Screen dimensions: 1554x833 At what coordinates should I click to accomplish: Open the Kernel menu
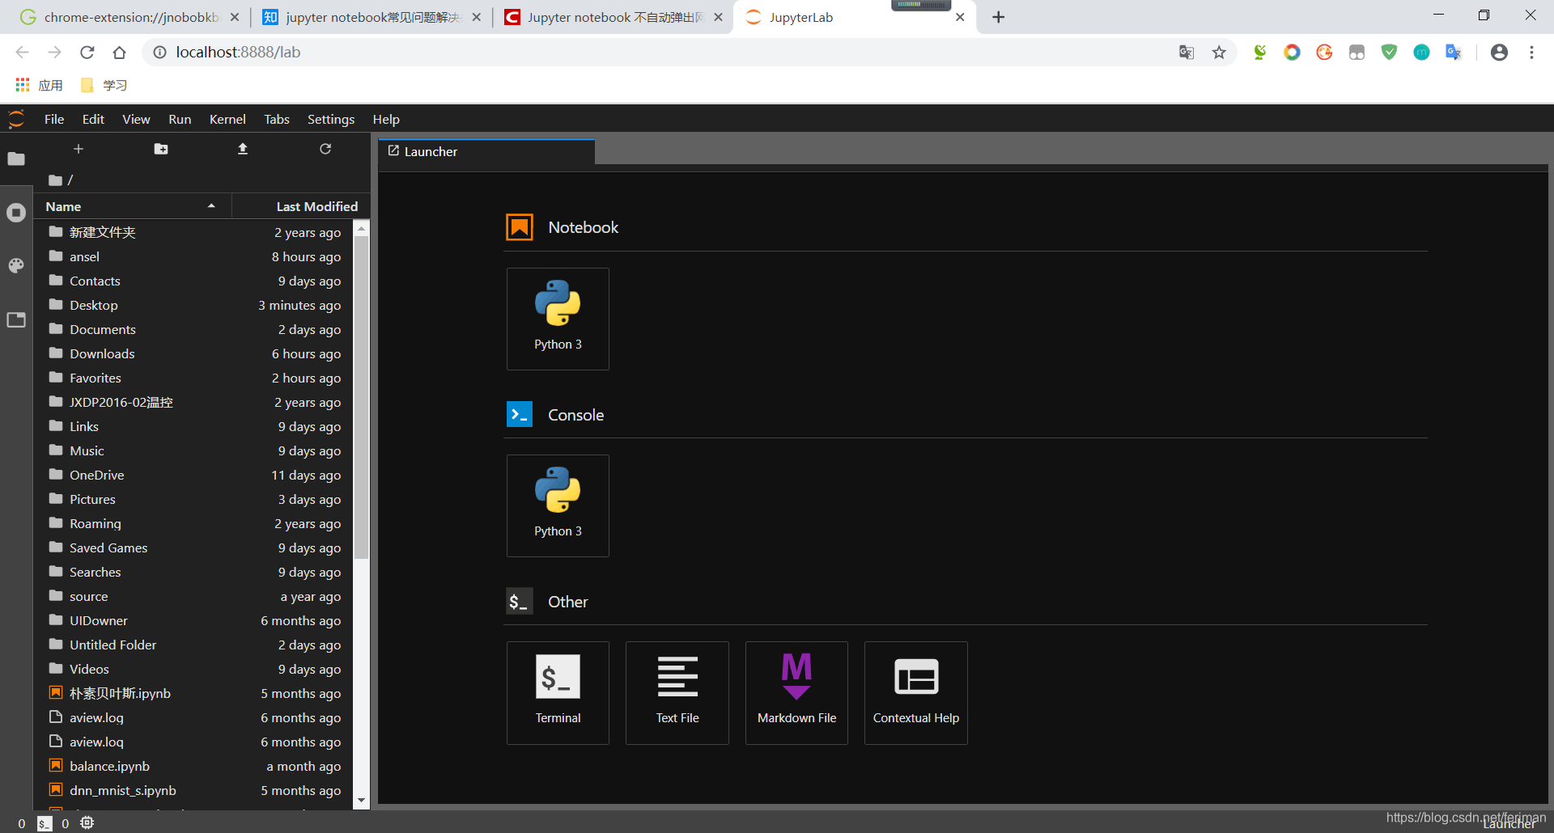227,119
